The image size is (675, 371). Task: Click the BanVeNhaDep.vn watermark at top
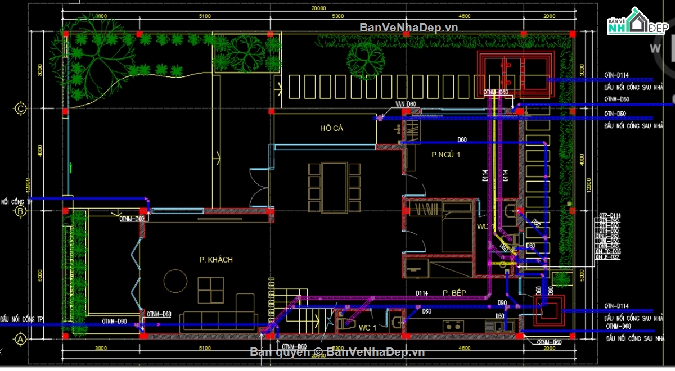pos(408,27)
